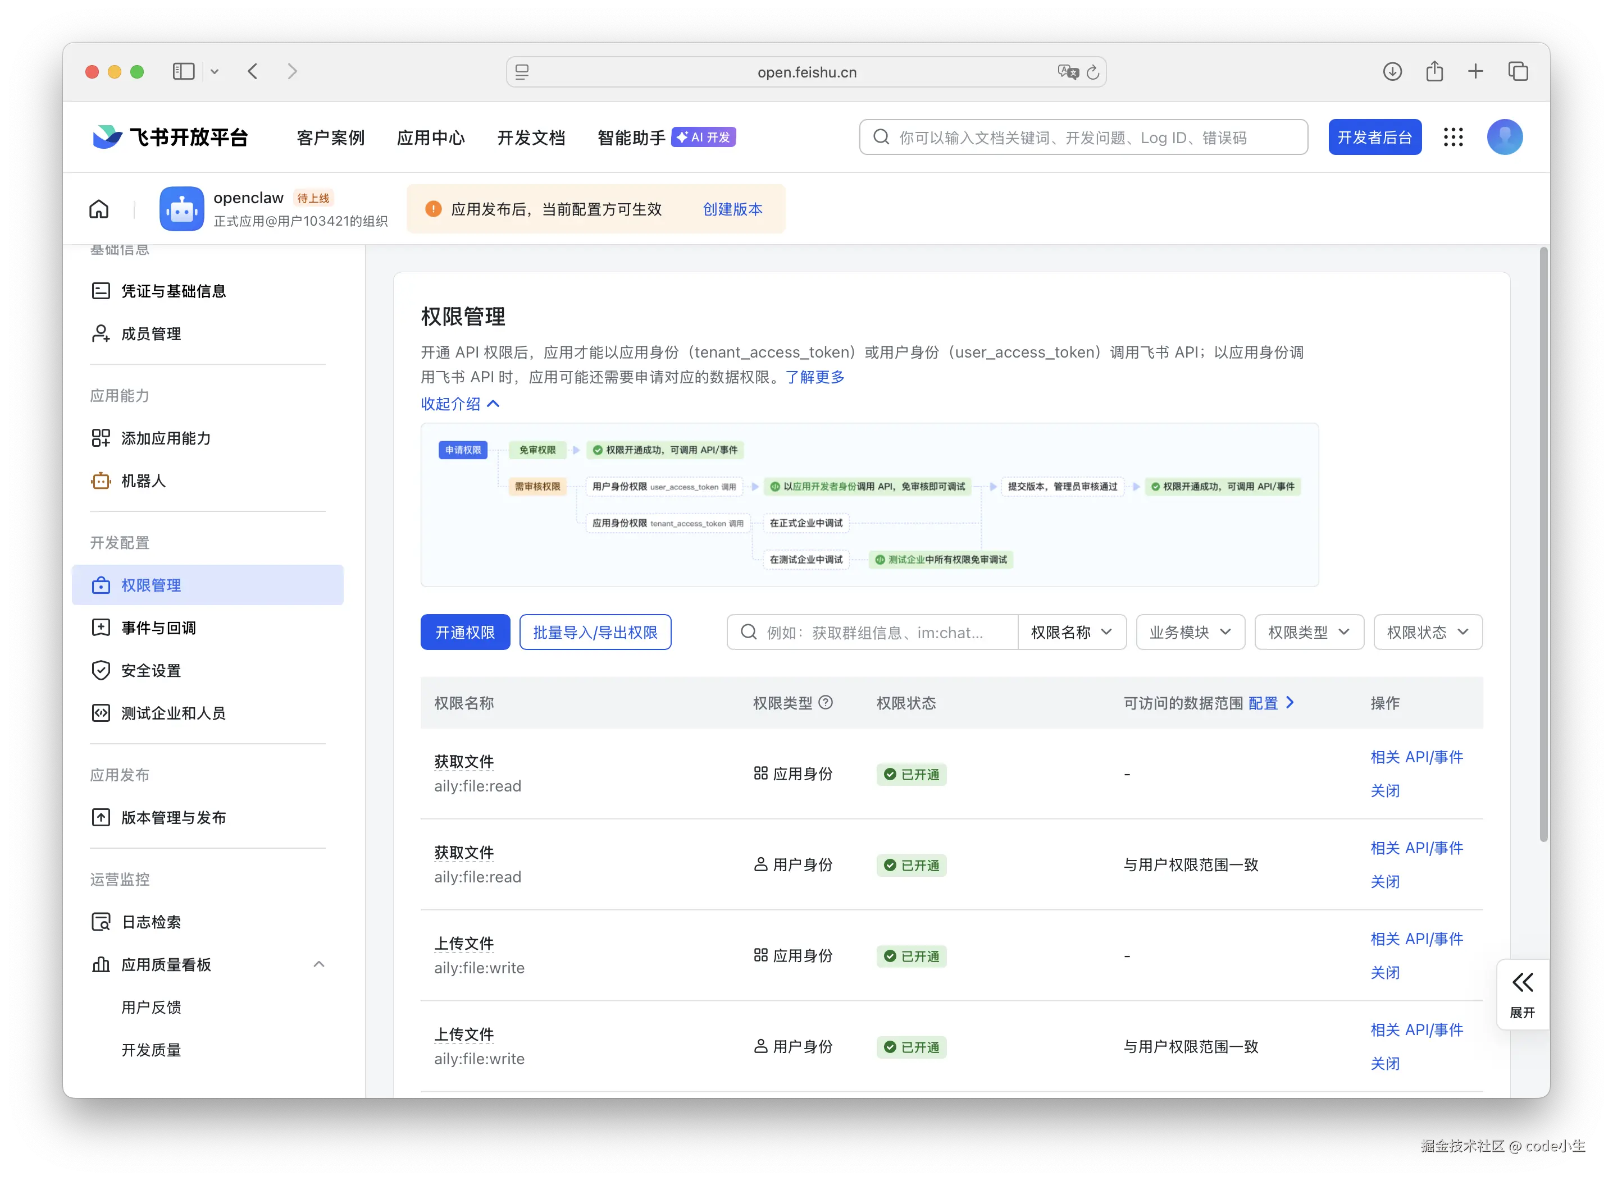Image resolution: width=1613 pixels, height=1181 pixels.
Task: Go to the 开发文档 top nav item
Action: (x=531, y=138)
